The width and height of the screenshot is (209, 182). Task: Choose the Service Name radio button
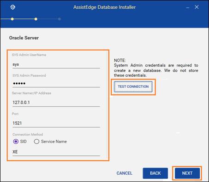tap(36, 142)
